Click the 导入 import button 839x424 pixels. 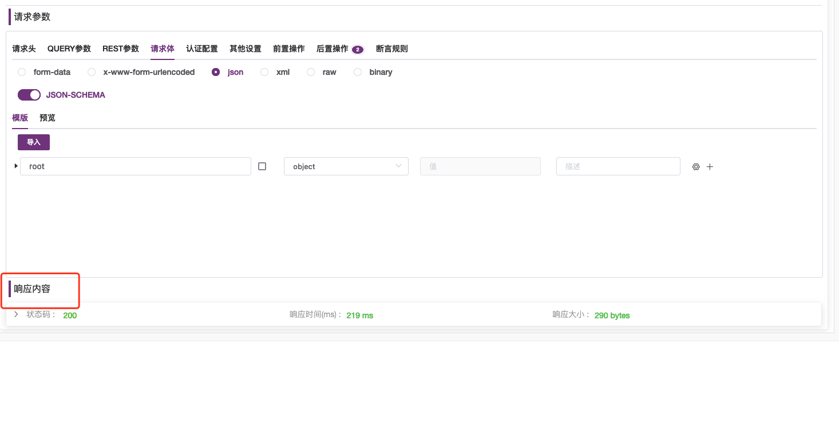pos(33,142)
